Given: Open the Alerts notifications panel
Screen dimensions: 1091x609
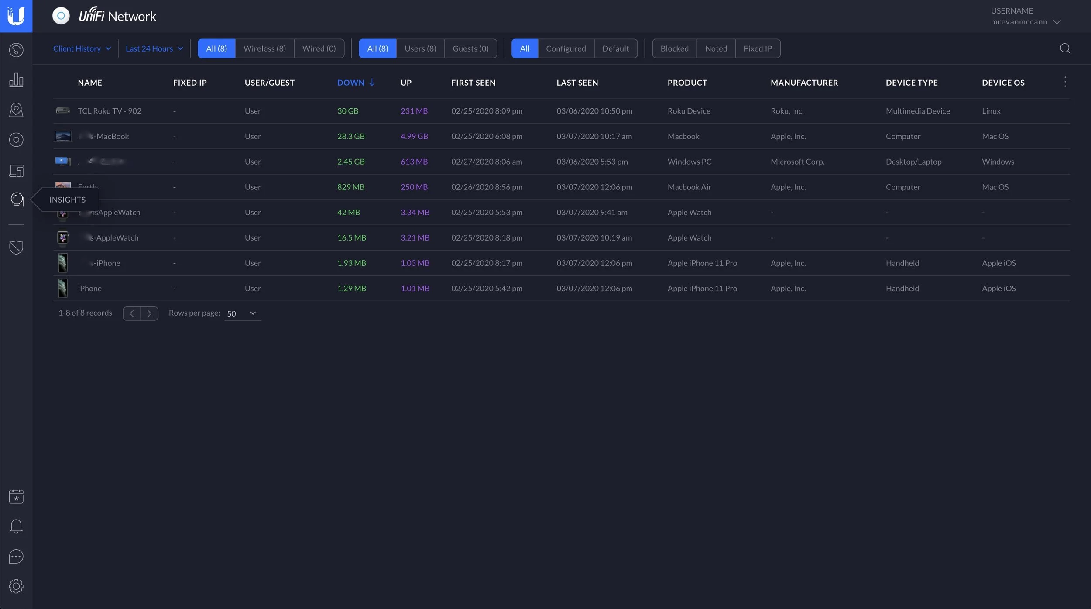Looking at the screenshot, I should (16, 526).
